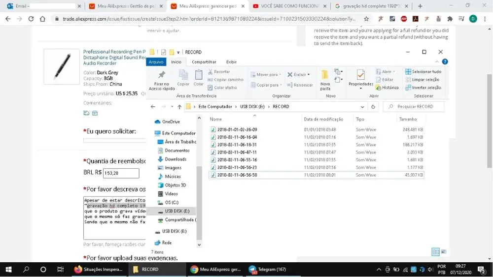The height and width of the screenshot is (277, 493).
Task: Reload the Chrome page
Action: point(31,19)
